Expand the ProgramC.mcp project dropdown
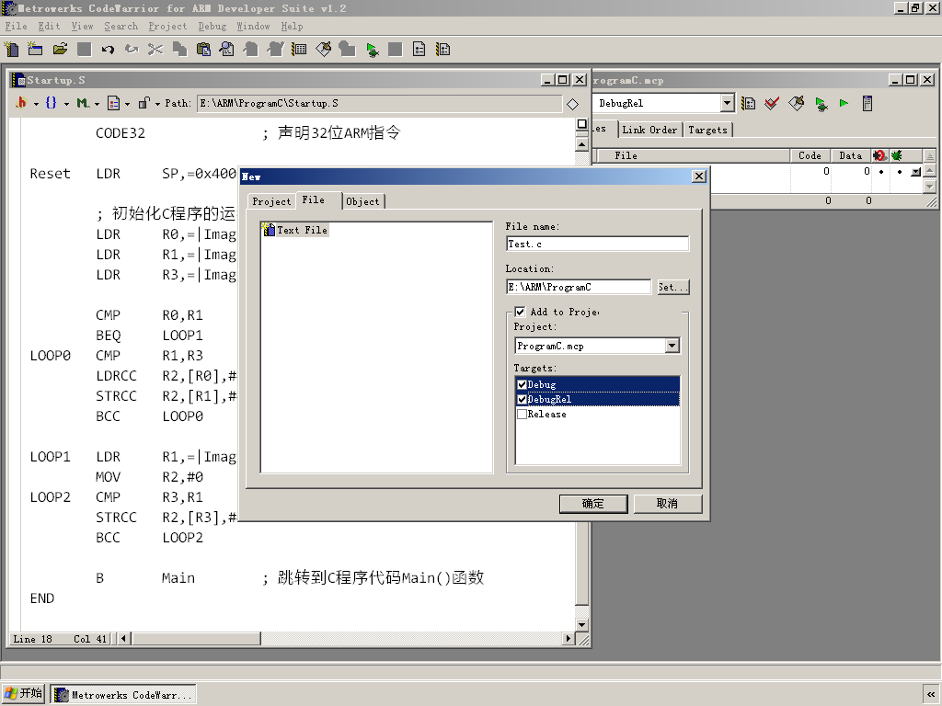 click(672, 346)
